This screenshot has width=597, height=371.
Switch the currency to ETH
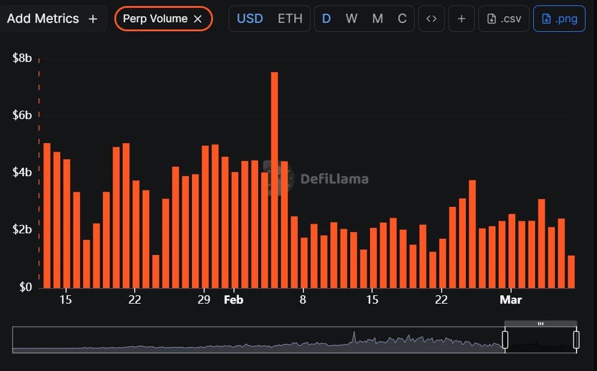point(290,19)
